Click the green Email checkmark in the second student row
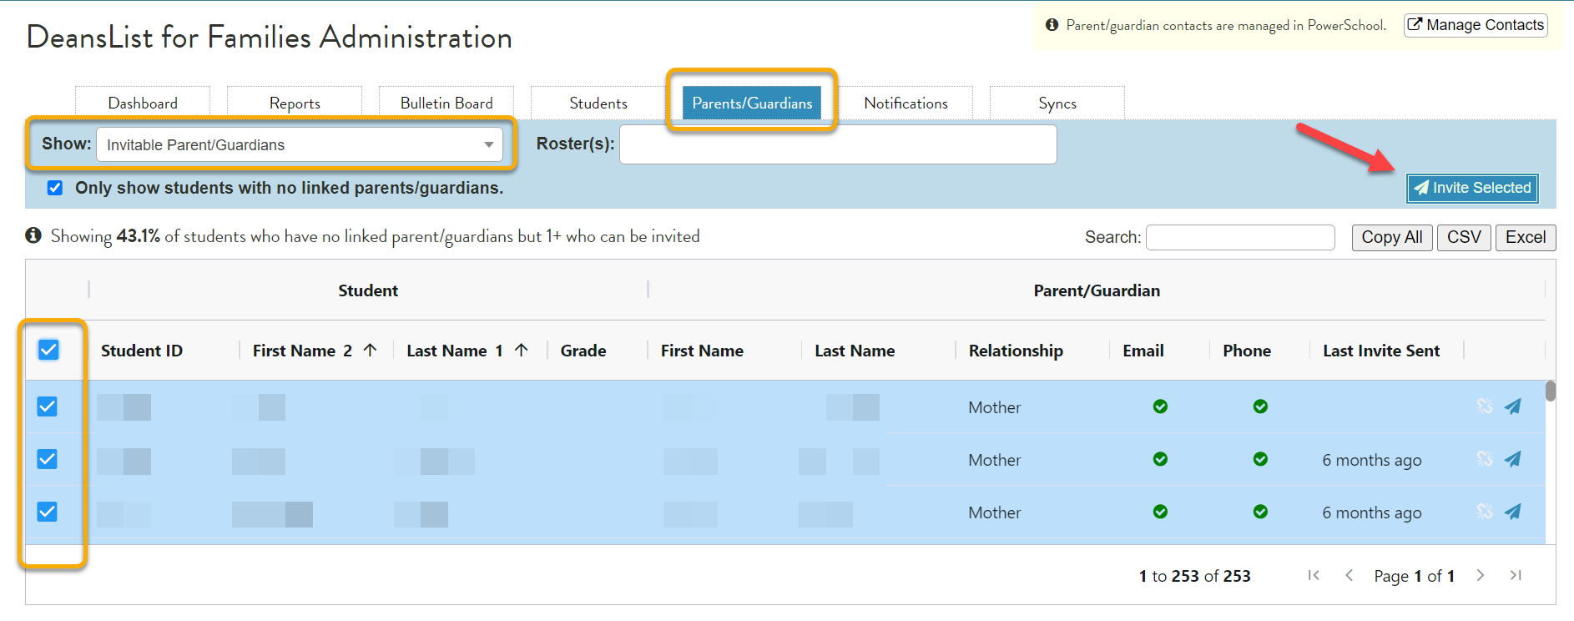Screen dimensions: 1574x621 [x=1160, y=459]
